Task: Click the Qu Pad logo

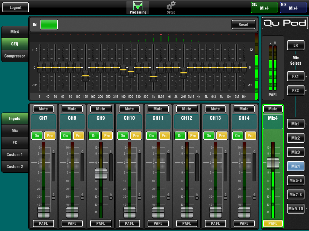Action: coord(285,23)
